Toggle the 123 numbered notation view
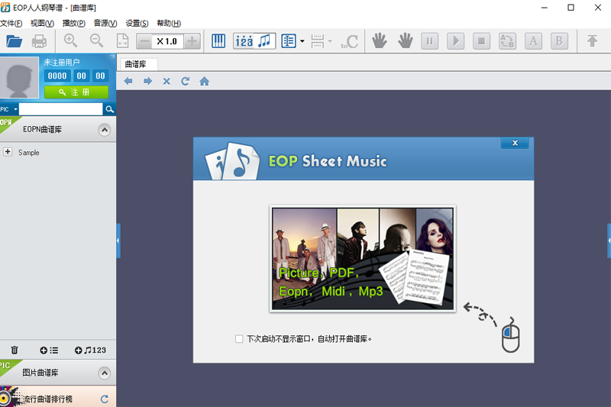Image resolution: width=611 pixels, height=407 pixels. (x=244, y=41)
